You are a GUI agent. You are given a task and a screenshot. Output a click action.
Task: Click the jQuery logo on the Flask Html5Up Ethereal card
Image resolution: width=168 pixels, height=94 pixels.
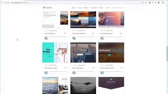[102, 38]
